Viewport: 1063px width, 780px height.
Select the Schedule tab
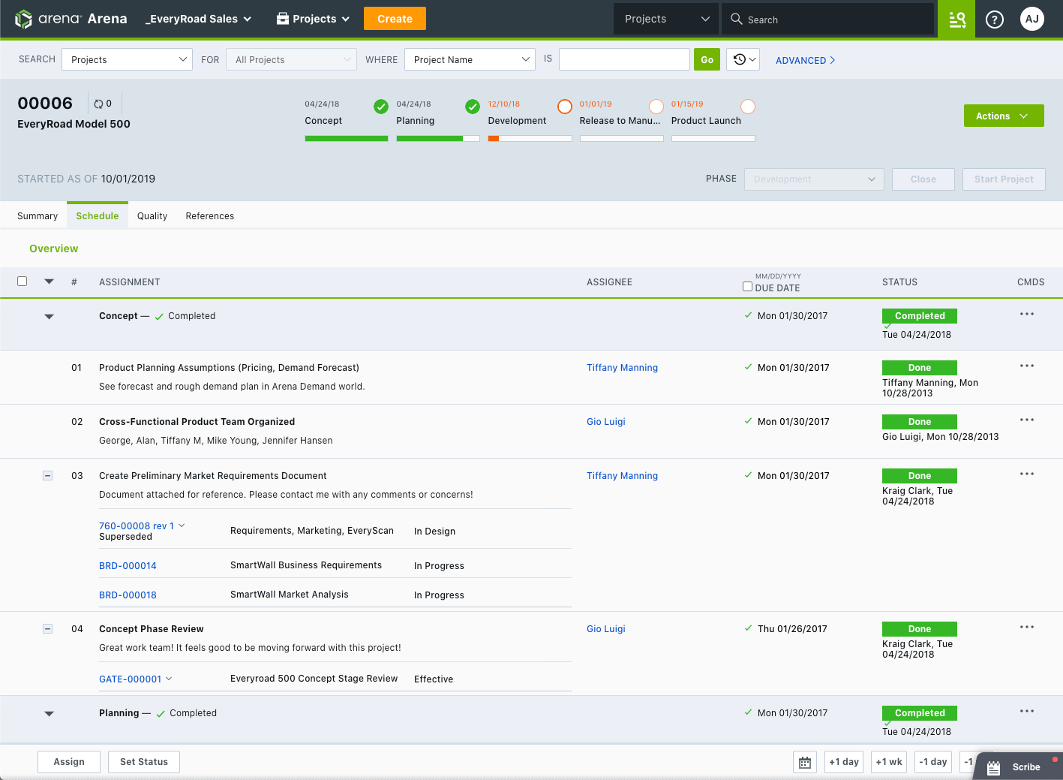coord(98,215)
